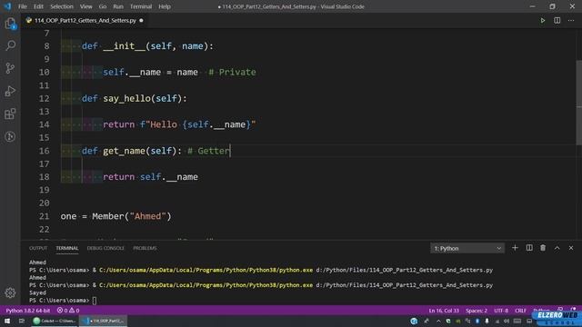Click line number 16 in the gutter

click(x=44, y=151)
